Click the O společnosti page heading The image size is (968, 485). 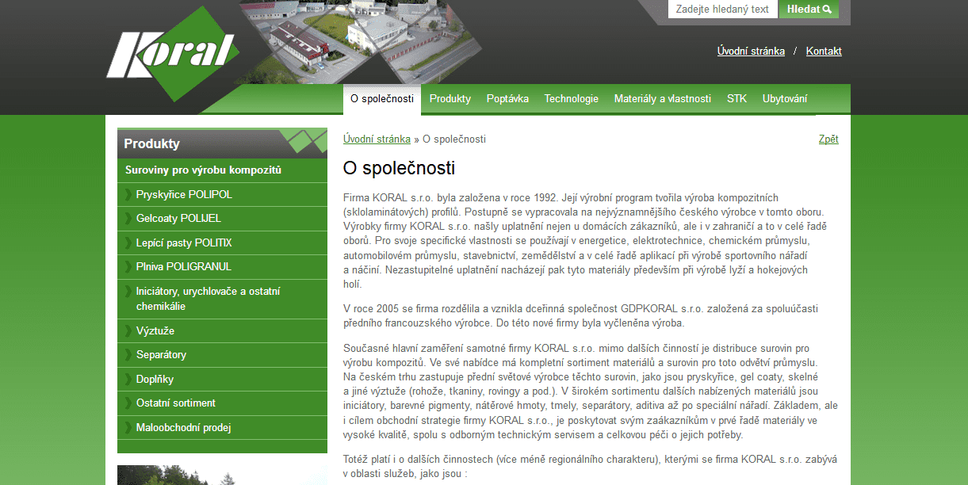click(399, 168)
